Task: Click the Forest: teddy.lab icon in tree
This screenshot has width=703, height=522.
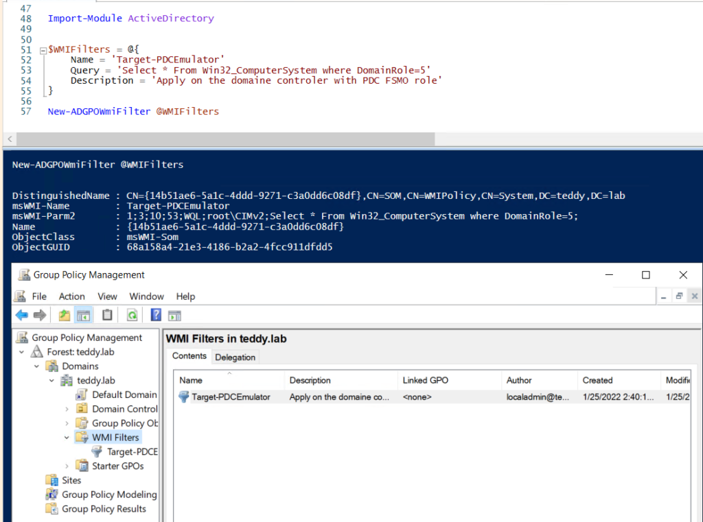Action: (37, 352)
